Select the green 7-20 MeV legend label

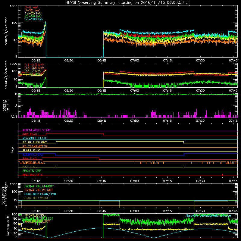pyautogui.click(x=33, y=74)
